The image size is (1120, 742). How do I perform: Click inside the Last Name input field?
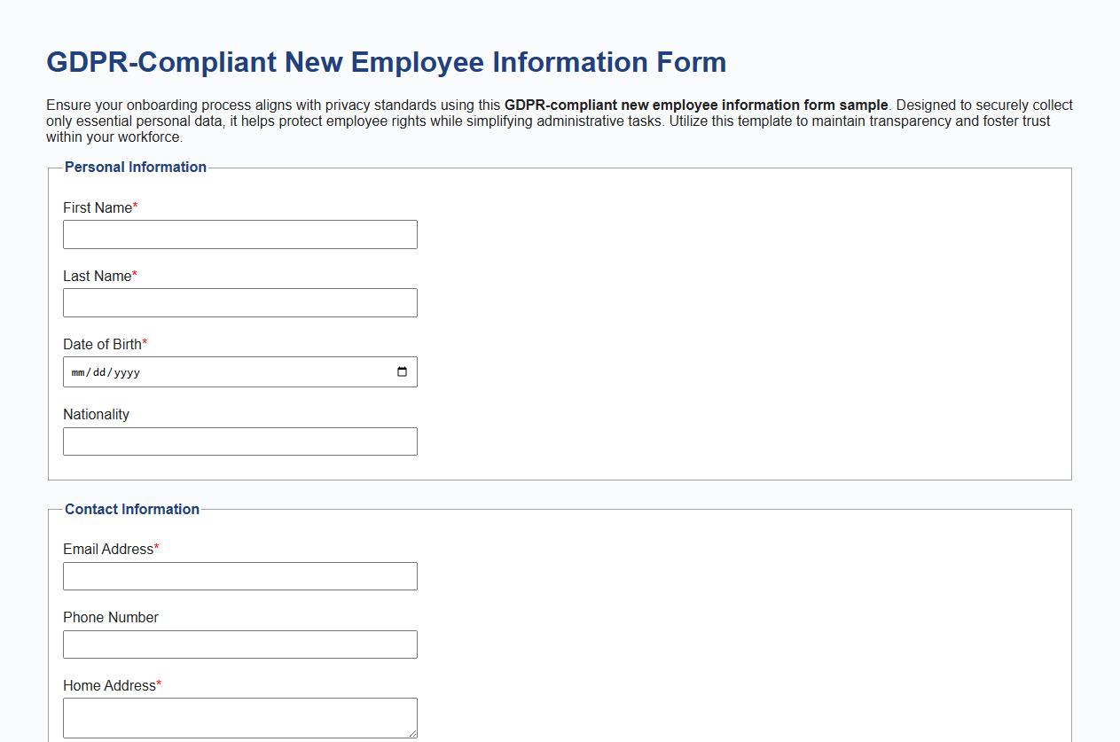239,302
